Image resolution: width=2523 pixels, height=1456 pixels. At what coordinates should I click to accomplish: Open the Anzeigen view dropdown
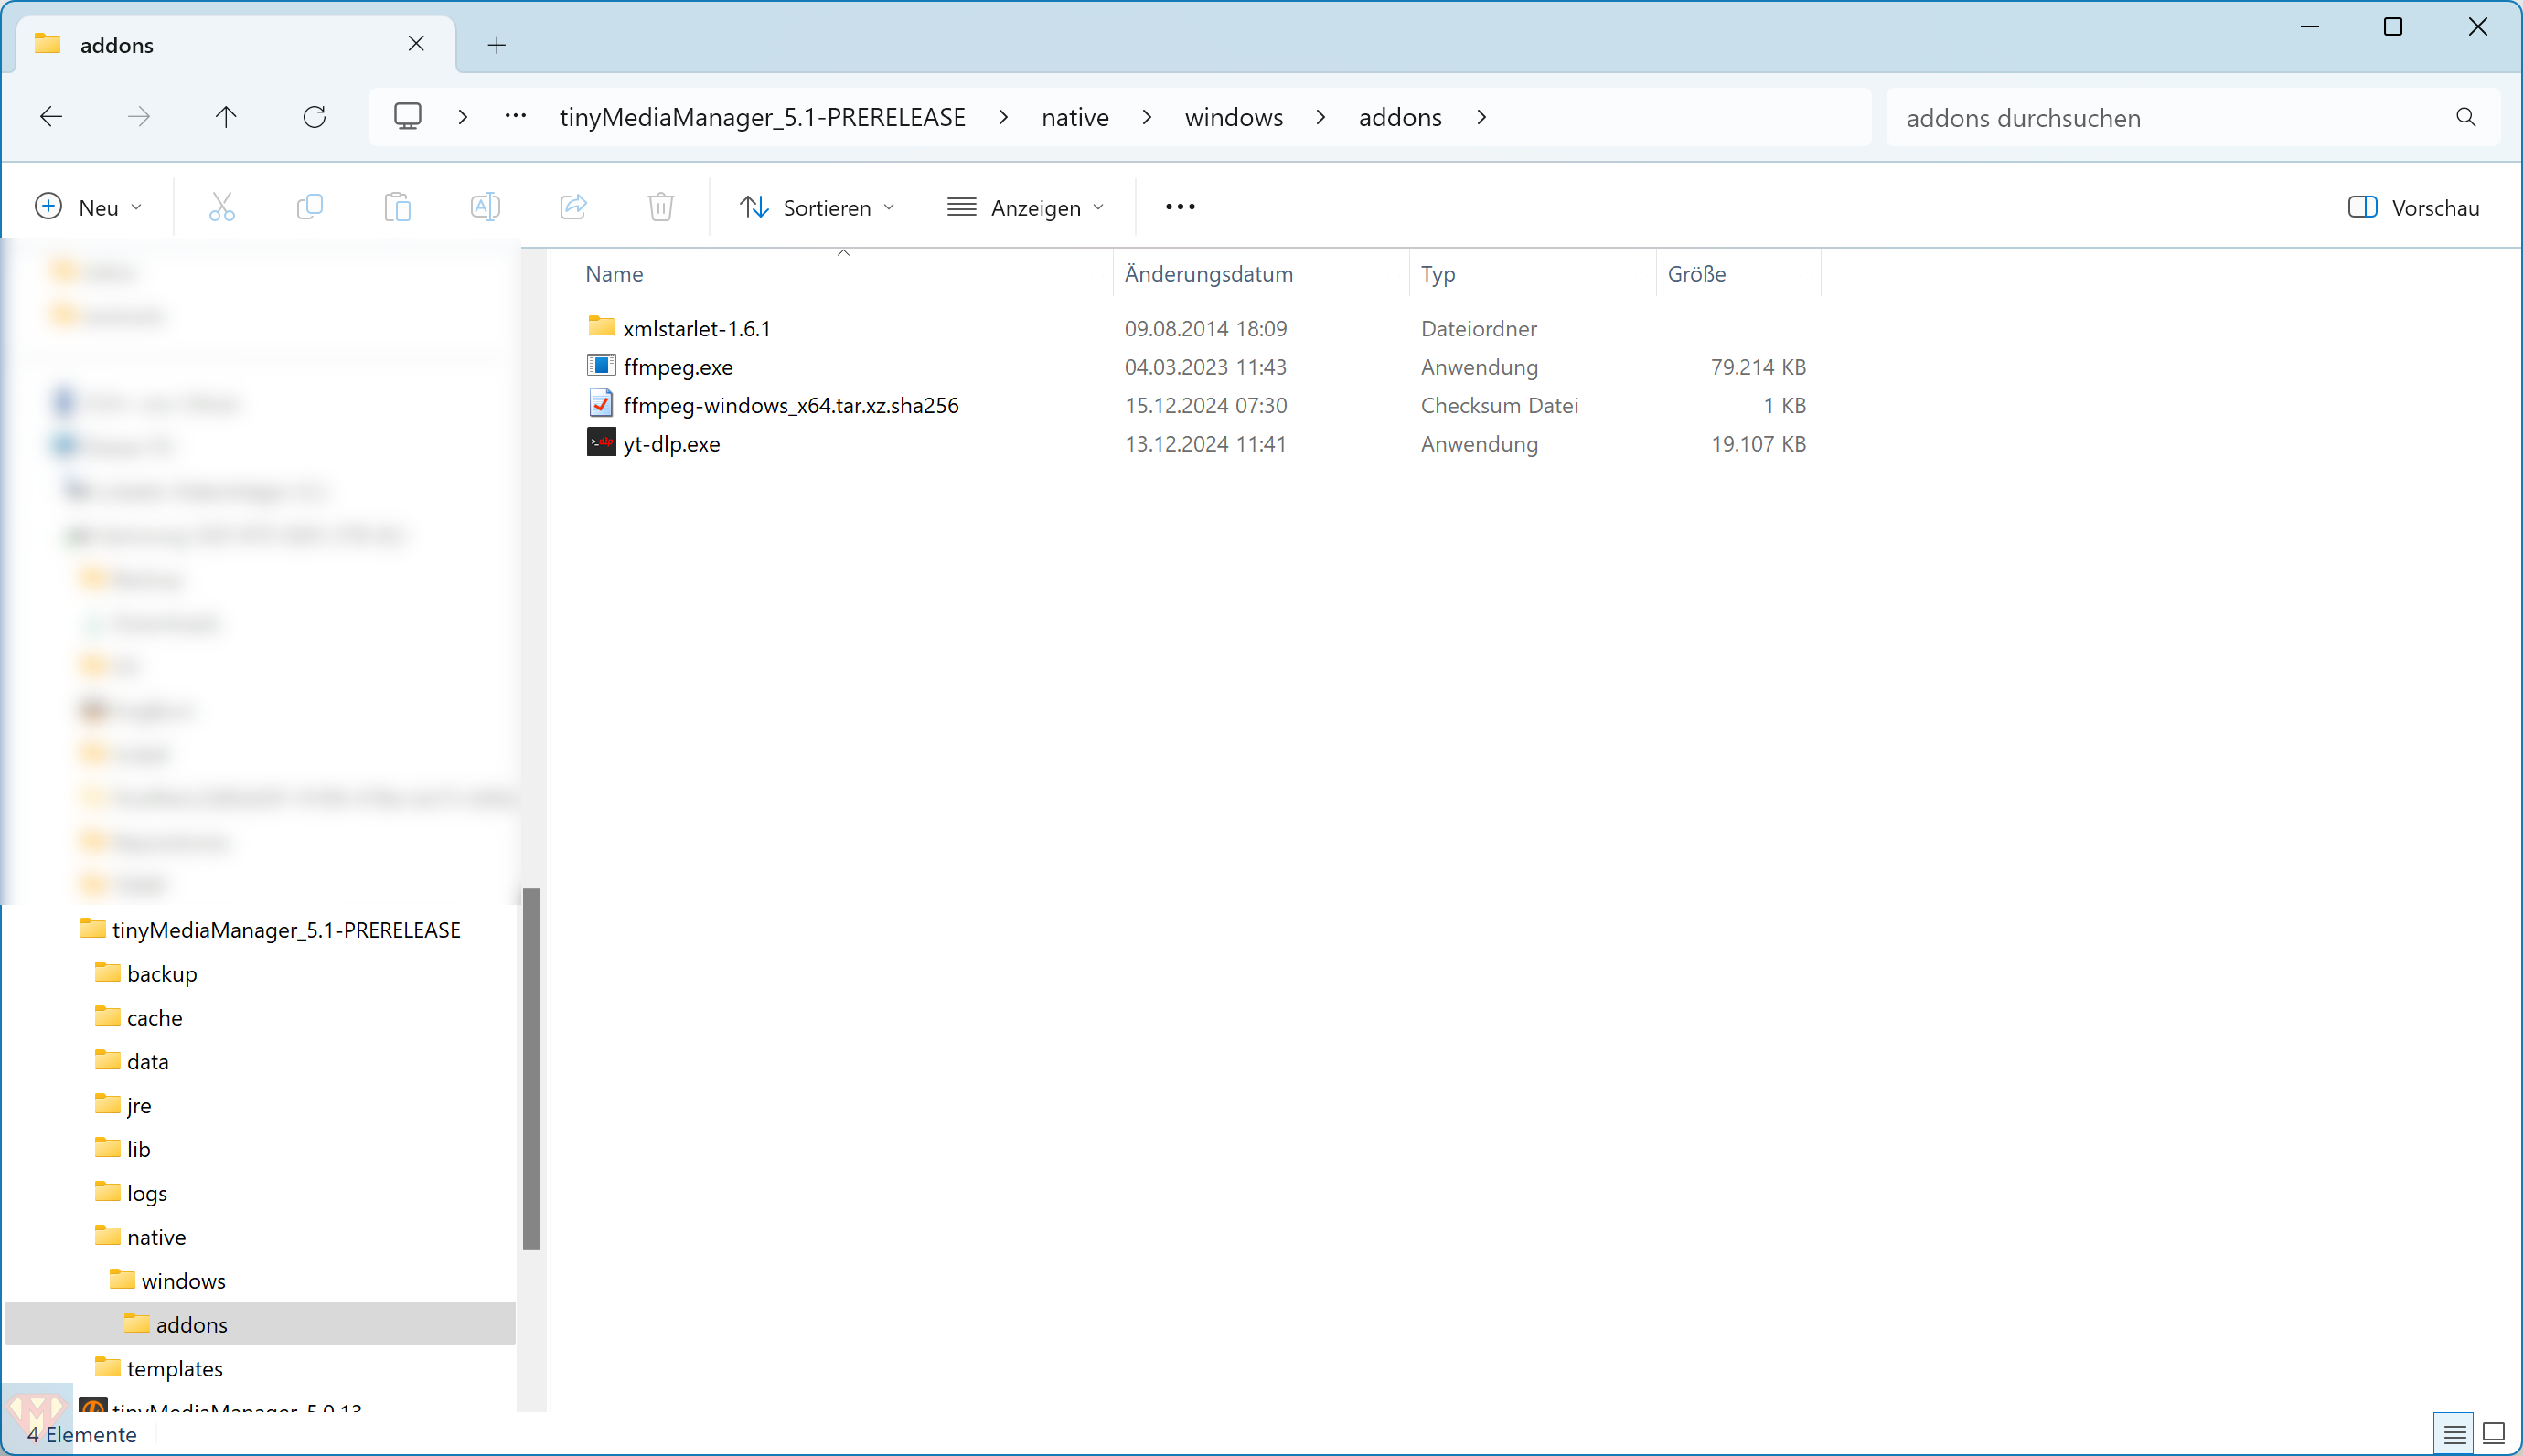1025,207
